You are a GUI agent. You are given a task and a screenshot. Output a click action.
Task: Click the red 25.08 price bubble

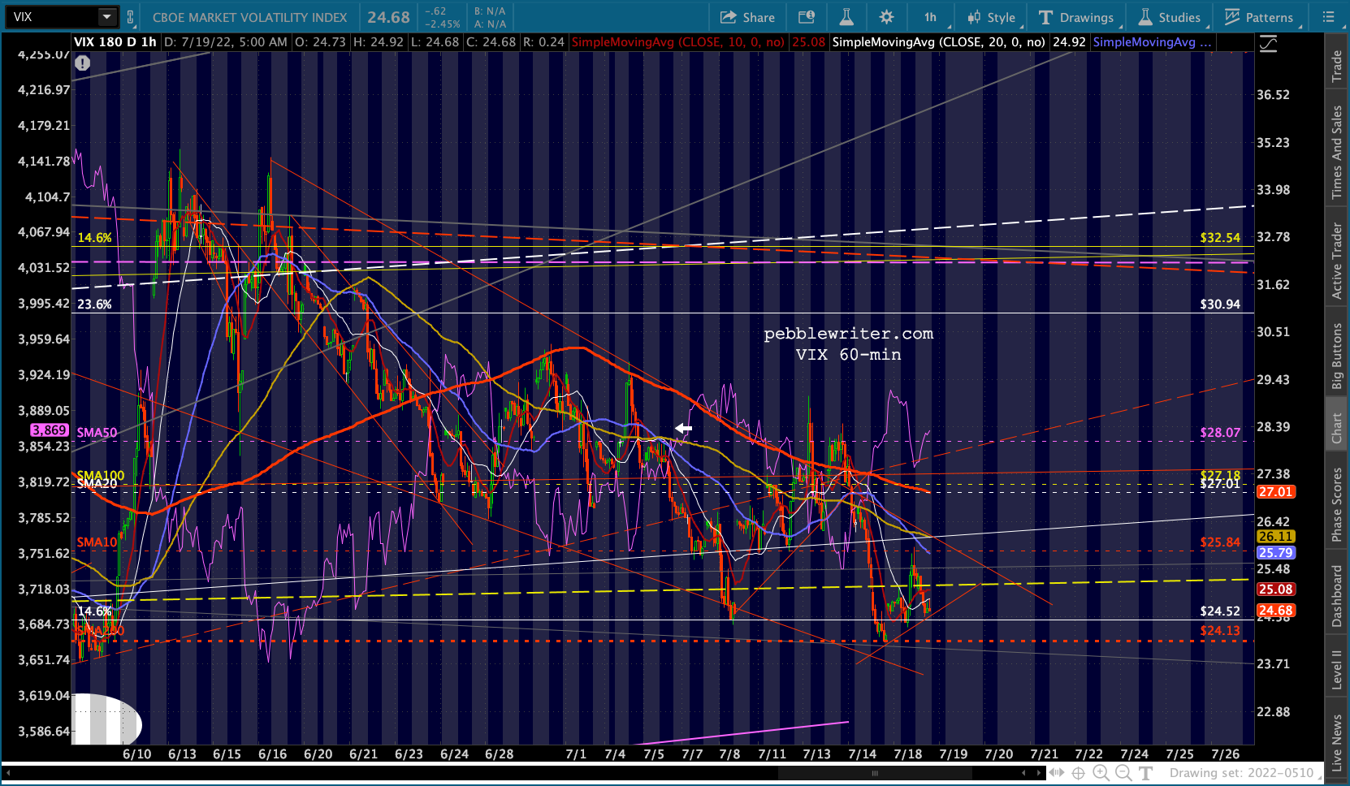(x=1276, y=589)
